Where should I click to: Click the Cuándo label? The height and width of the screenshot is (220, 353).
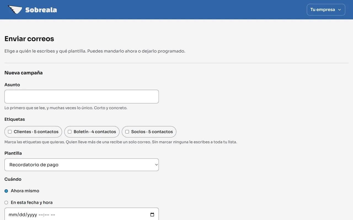[x=13, y=179]
